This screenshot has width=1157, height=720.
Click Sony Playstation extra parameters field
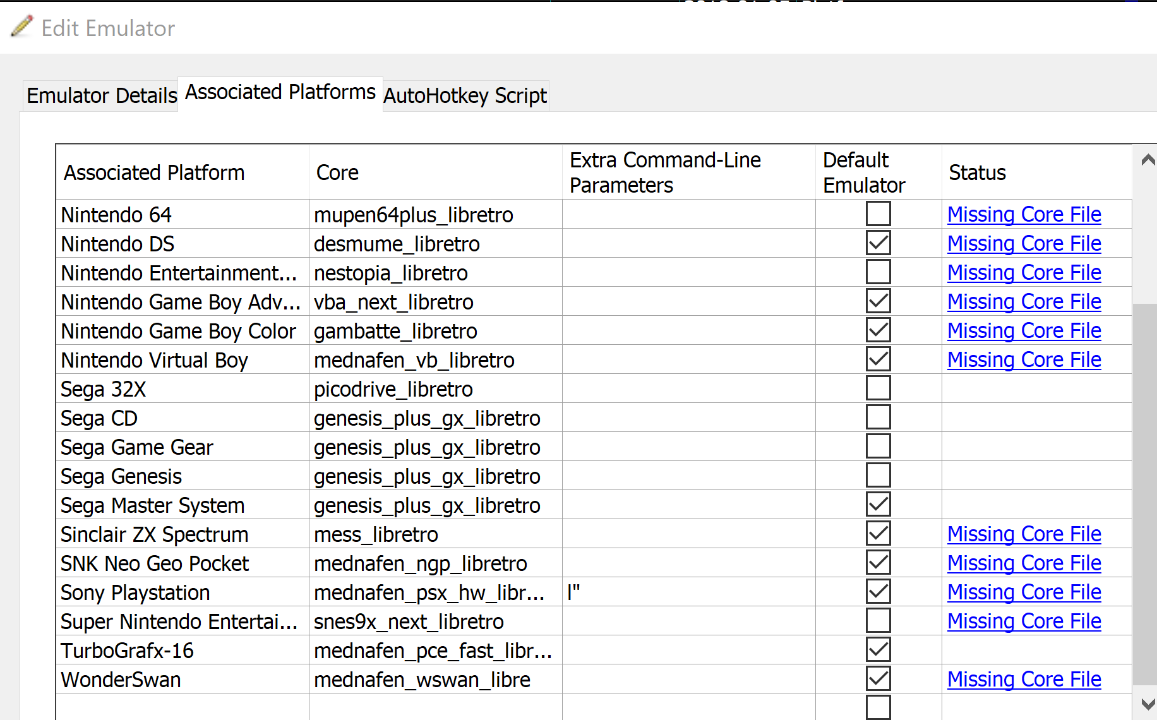click(689, 592)
